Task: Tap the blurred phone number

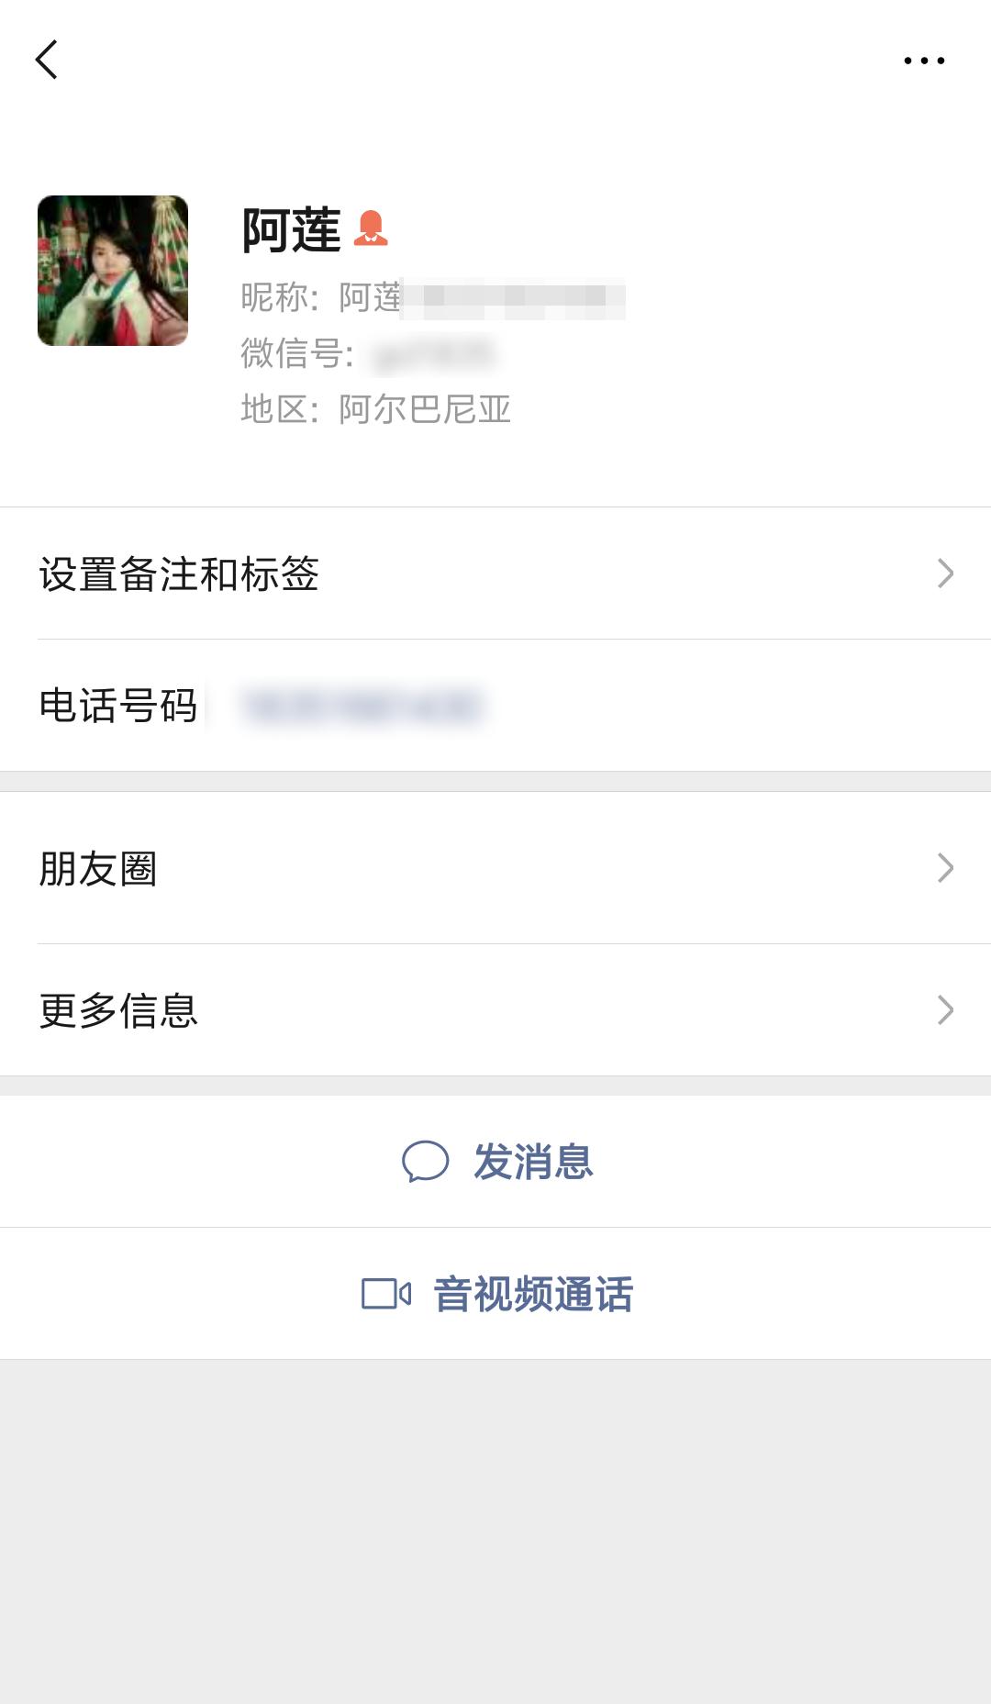Action: click(x=362, y=707)
